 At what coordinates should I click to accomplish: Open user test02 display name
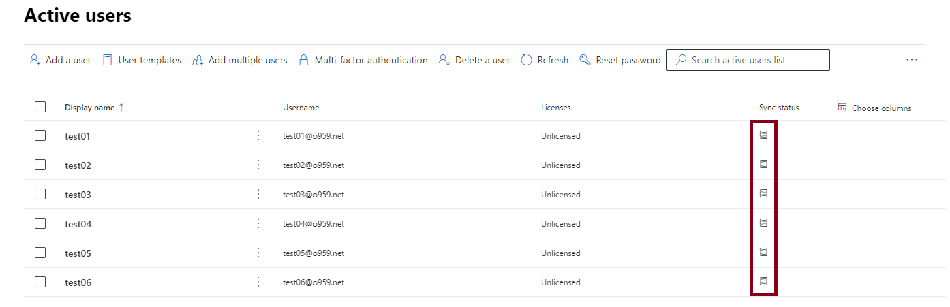pyautogui.click(x=78, y=165)
